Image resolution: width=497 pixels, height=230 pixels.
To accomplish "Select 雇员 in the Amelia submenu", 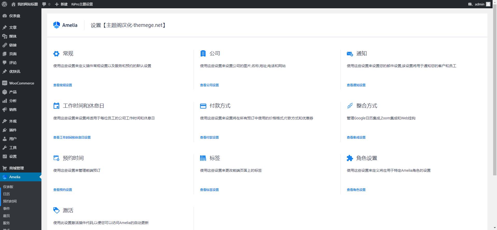I will tap(6, 216).
